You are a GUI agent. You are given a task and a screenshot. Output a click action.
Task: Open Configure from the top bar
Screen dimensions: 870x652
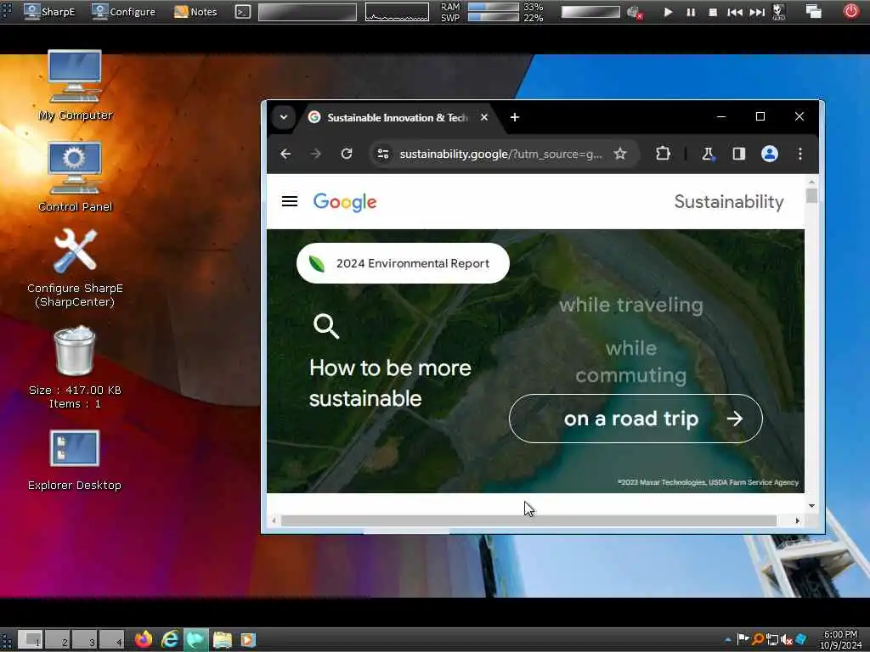coord(123,11)
